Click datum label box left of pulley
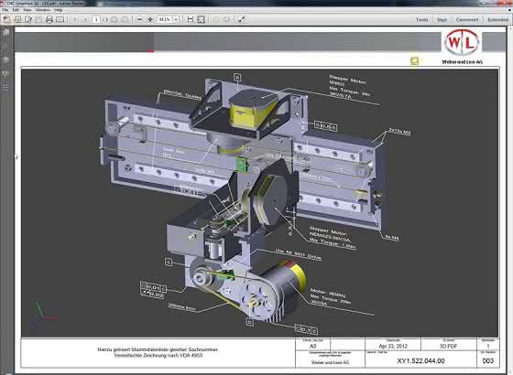The height and width of the screenshot is (375, 513). pos(169,262)
